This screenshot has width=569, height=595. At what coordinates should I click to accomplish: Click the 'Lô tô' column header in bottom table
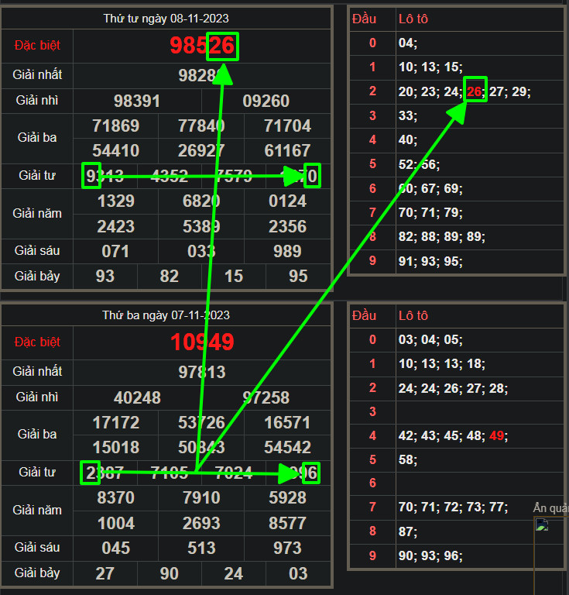pos(413,315)
